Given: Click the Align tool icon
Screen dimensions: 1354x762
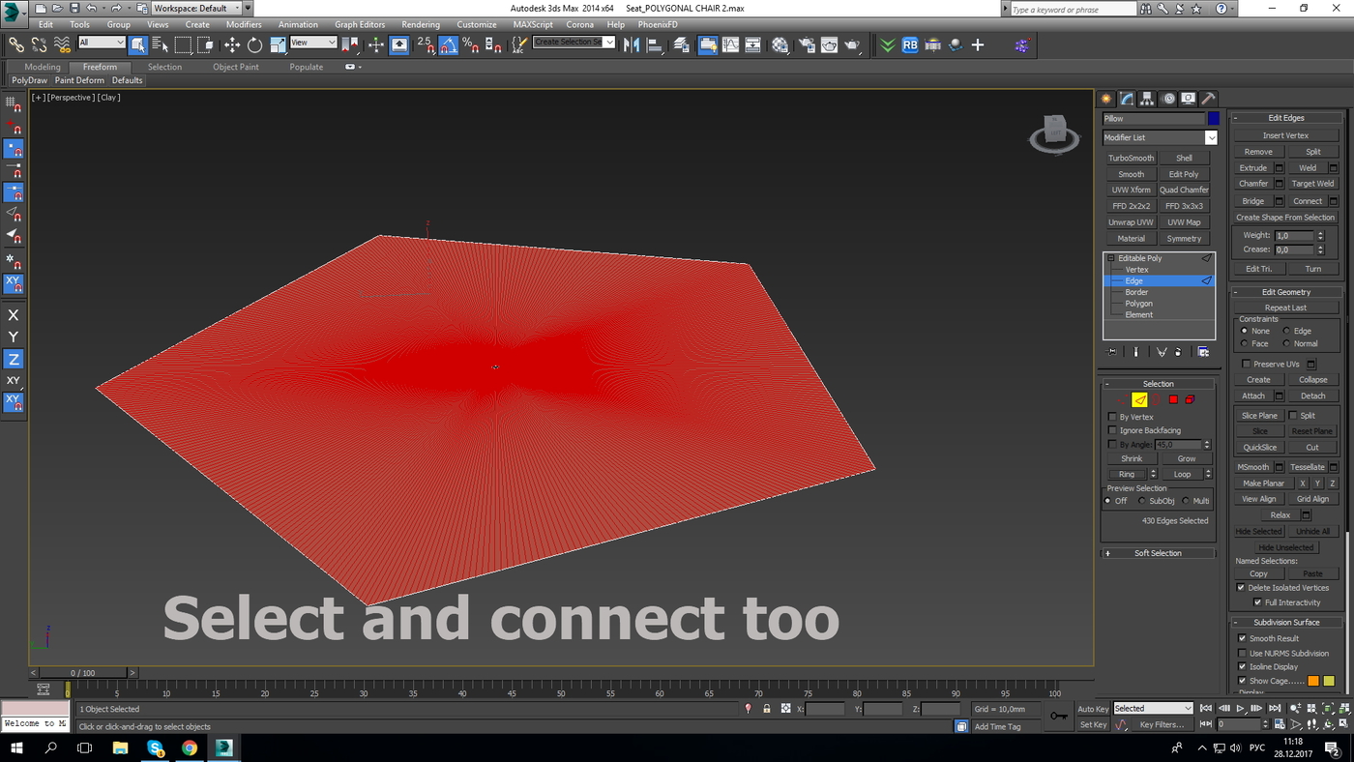Looking at the screenshot, I should pos(656,44).
